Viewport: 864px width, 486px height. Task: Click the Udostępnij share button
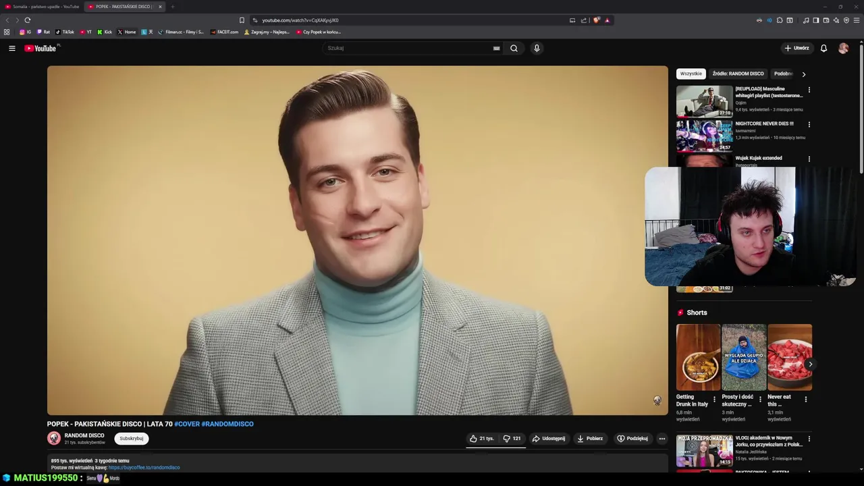pos(549,439)
